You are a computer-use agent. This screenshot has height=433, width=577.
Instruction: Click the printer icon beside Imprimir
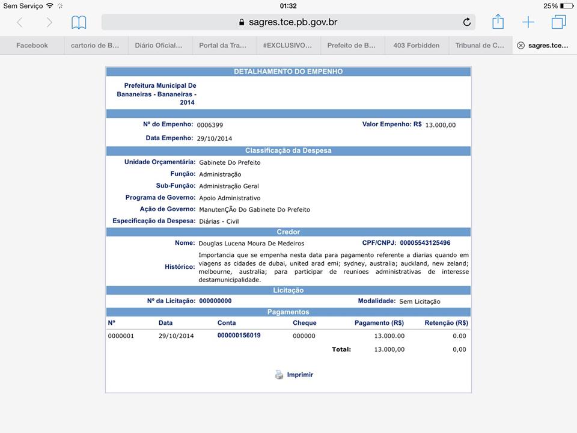(x=279, y=375)
